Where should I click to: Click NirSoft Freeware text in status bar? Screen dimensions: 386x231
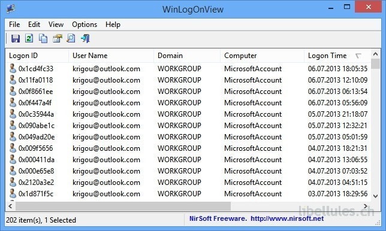coord(218,218)
